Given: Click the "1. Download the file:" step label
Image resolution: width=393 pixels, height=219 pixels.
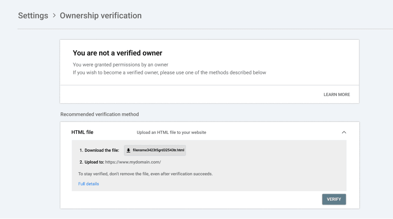Looking at the screenshot, I should pyautogui.click(x=99, y=150).
